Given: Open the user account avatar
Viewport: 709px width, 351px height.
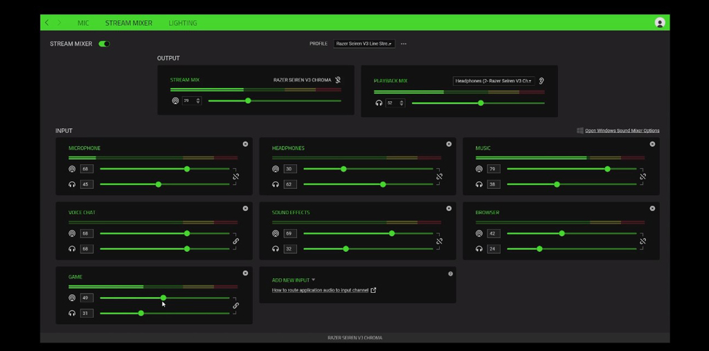Looking at the screenshot, I should 660,23.
